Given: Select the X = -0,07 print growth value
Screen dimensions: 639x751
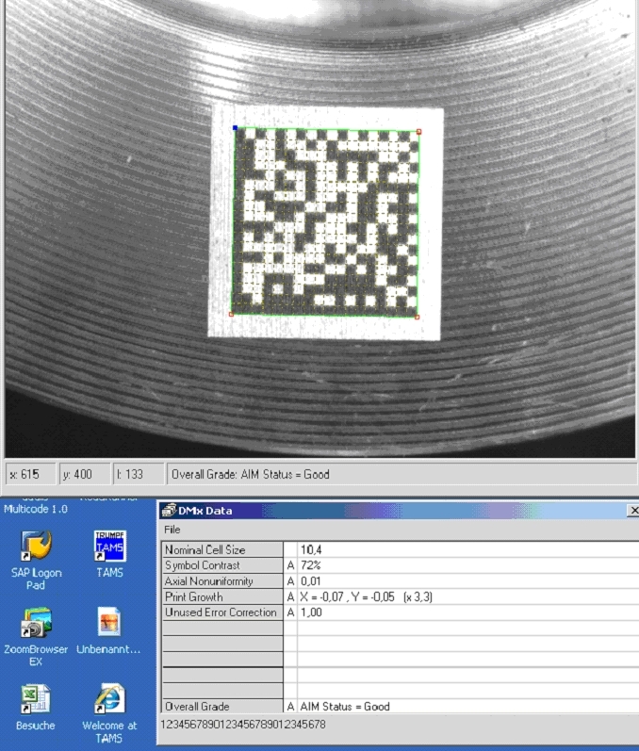Looking at the screenshot, I should pyautogui.click(x=366, y=596).
